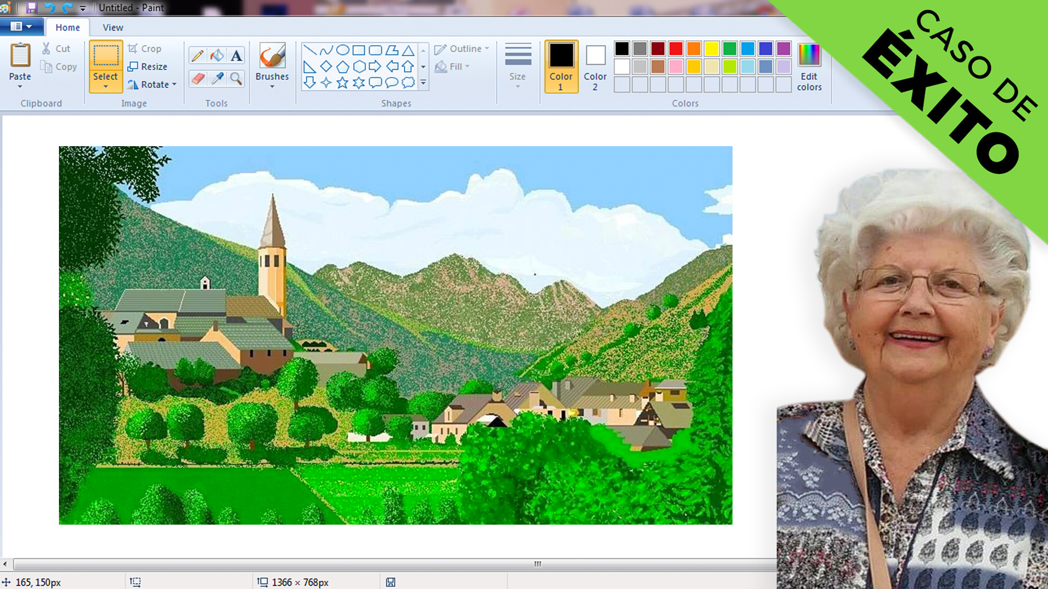Pick the red color swatch
The width and height of the screenshot is (1048, 589).
[676, 49]
